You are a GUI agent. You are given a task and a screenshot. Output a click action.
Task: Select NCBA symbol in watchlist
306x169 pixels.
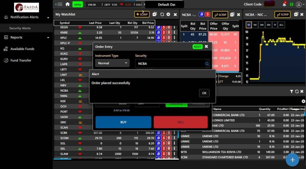coord(64,91)
